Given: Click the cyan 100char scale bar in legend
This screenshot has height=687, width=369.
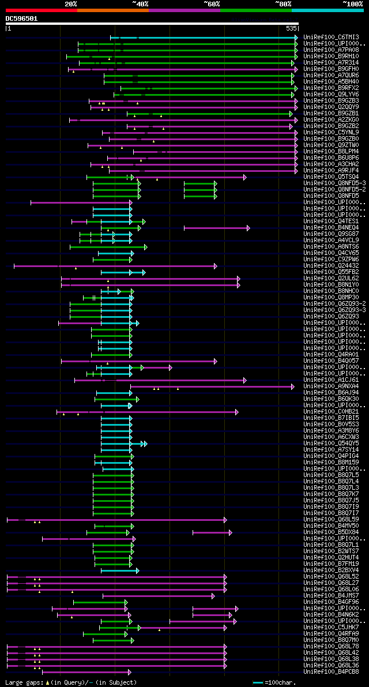Looking at the screenshot, I should (258, 682).
